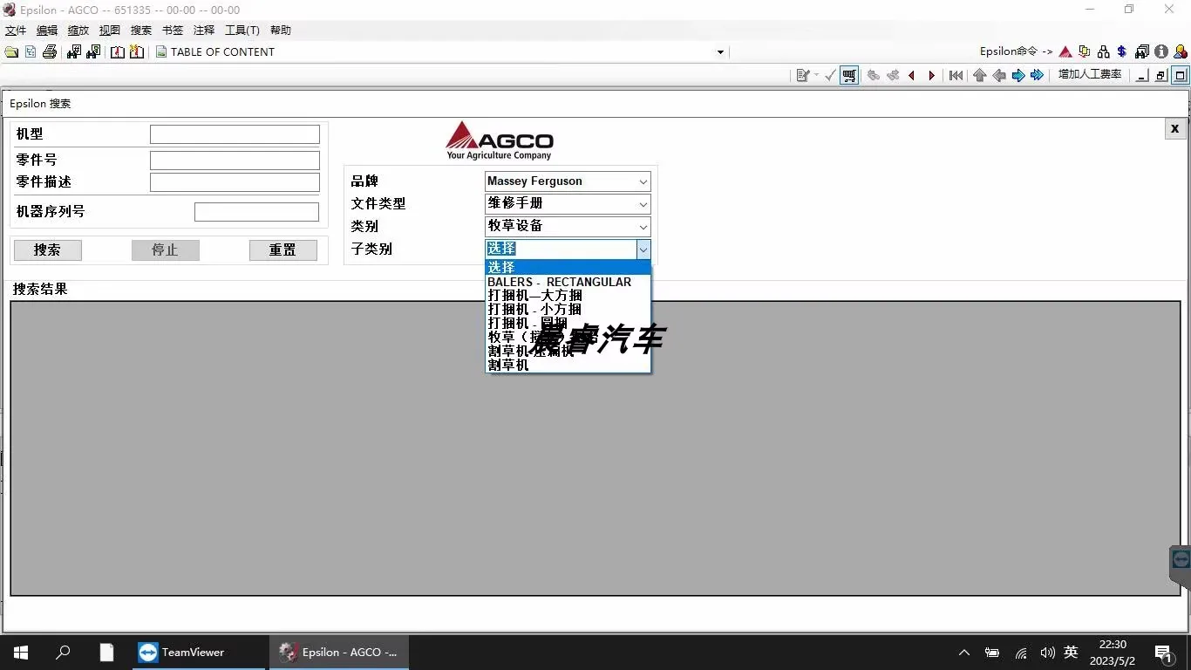1191x670 pixels.
Task: Click the blue dollar sign icon
Action: click(x=1121, y=52)
